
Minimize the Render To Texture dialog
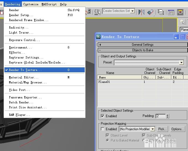pyautogui.click(x=176, y=37)
